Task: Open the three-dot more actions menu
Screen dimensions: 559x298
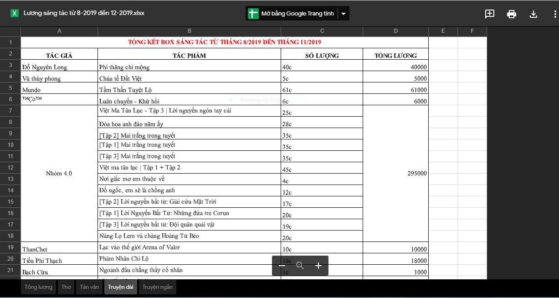Action: coord(554,14)
